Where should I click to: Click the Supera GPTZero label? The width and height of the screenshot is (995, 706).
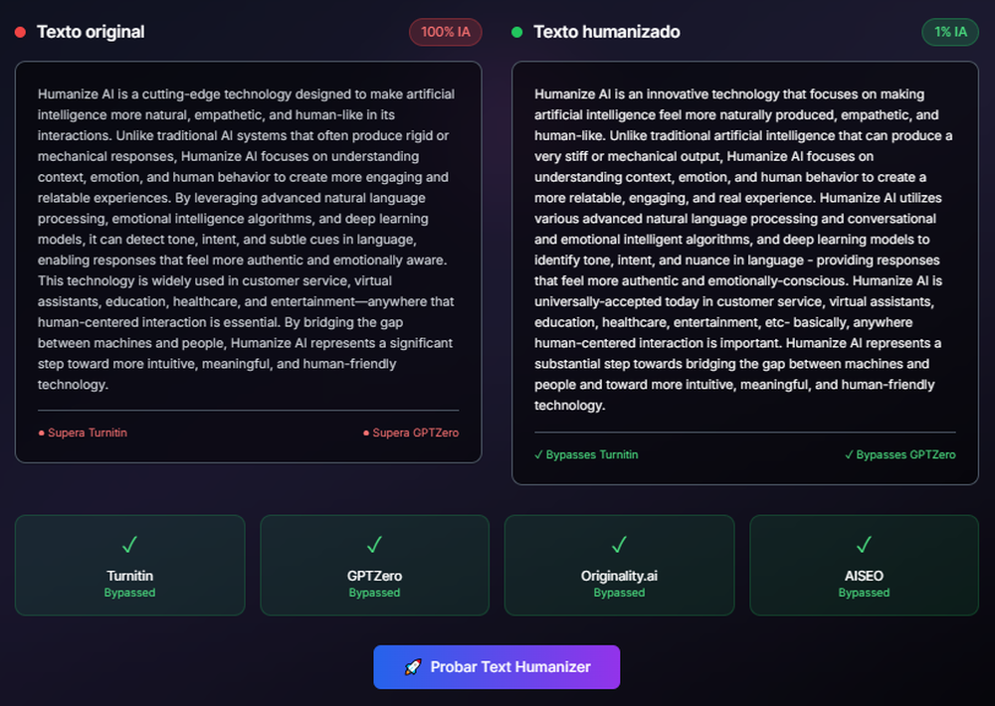[x=415, y=433]
